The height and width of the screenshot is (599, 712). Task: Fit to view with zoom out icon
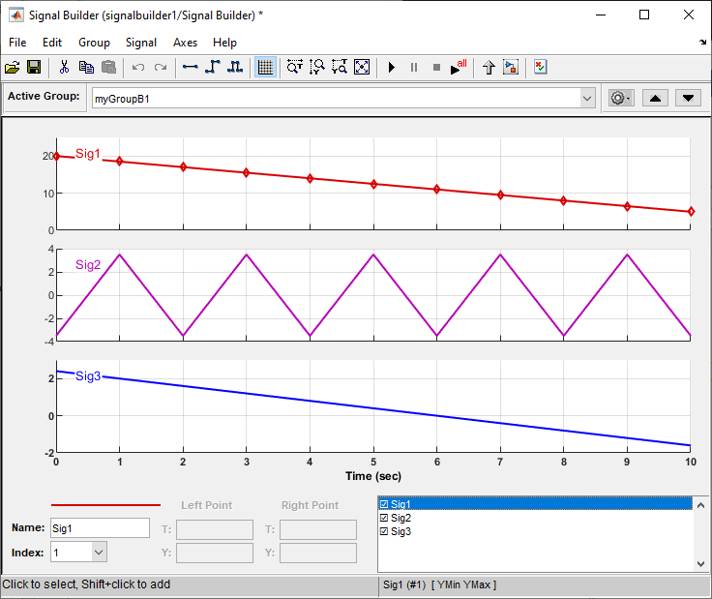(x=362, y=67)
